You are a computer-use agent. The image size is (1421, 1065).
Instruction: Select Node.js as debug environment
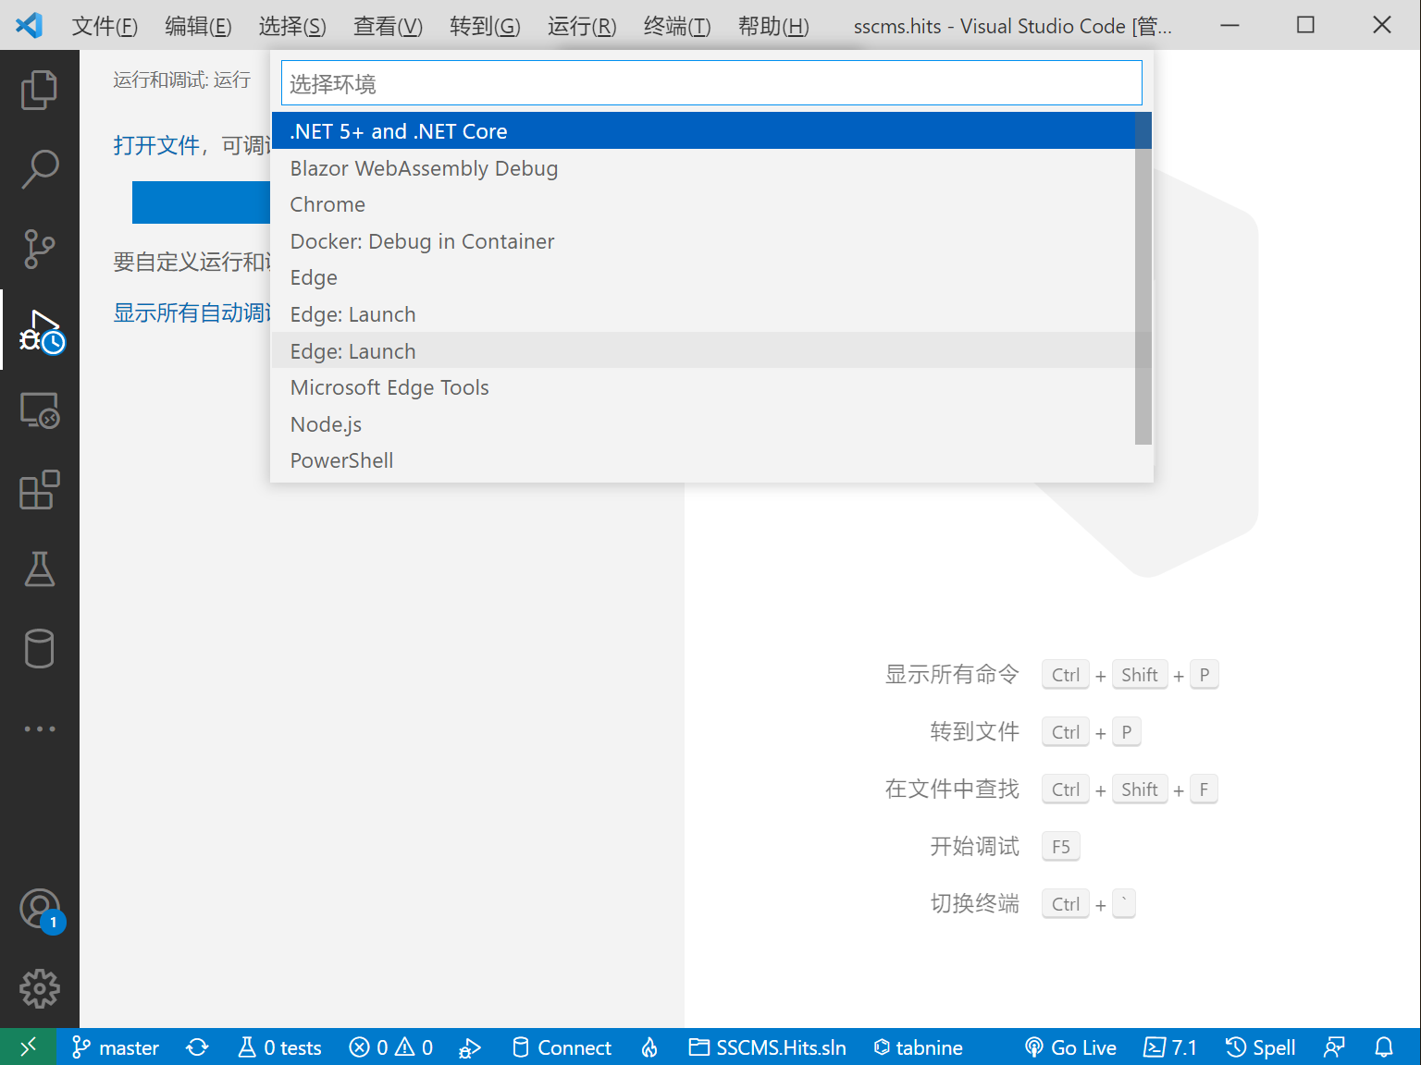(x=326, y=423)
